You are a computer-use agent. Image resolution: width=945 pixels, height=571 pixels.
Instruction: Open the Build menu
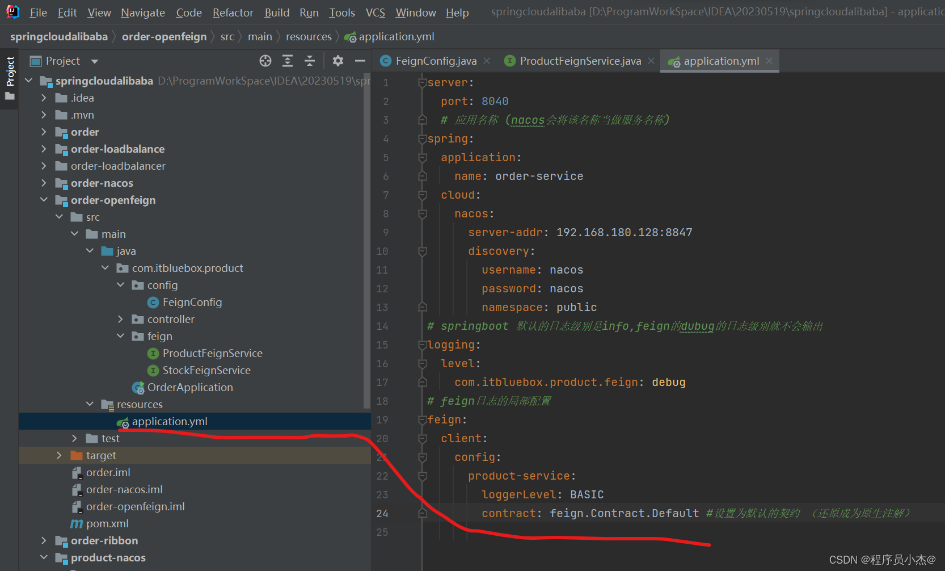coord(277,12)
